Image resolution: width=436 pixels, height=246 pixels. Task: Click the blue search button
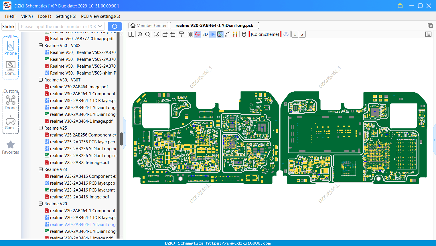point(115,26)
